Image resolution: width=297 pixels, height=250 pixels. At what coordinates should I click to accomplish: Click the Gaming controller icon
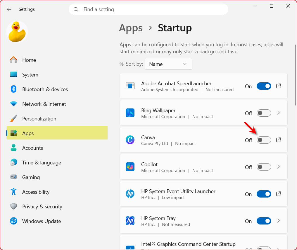13,177
